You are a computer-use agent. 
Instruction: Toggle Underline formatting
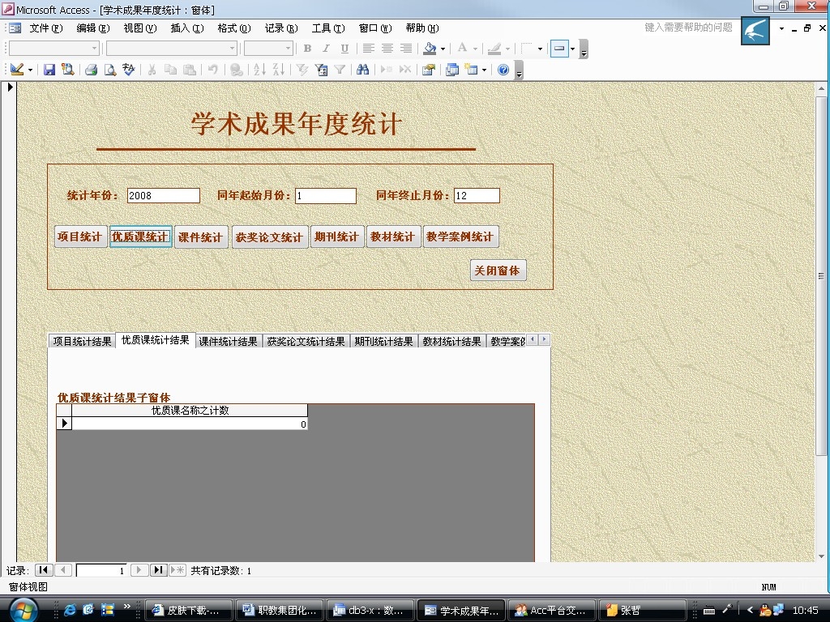[x=344, y=48]
